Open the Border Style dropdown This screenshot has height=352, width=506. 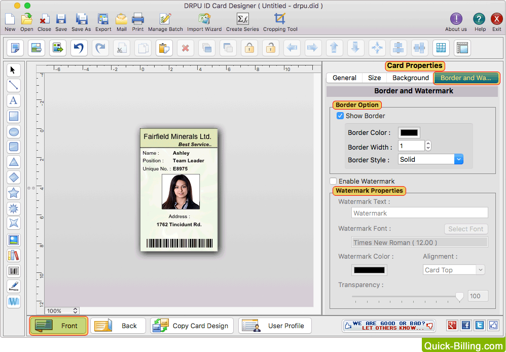pos(430,159)
